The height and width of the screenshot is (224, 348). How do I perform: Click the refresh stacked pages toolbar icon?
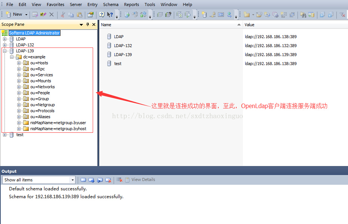point(179,15)
